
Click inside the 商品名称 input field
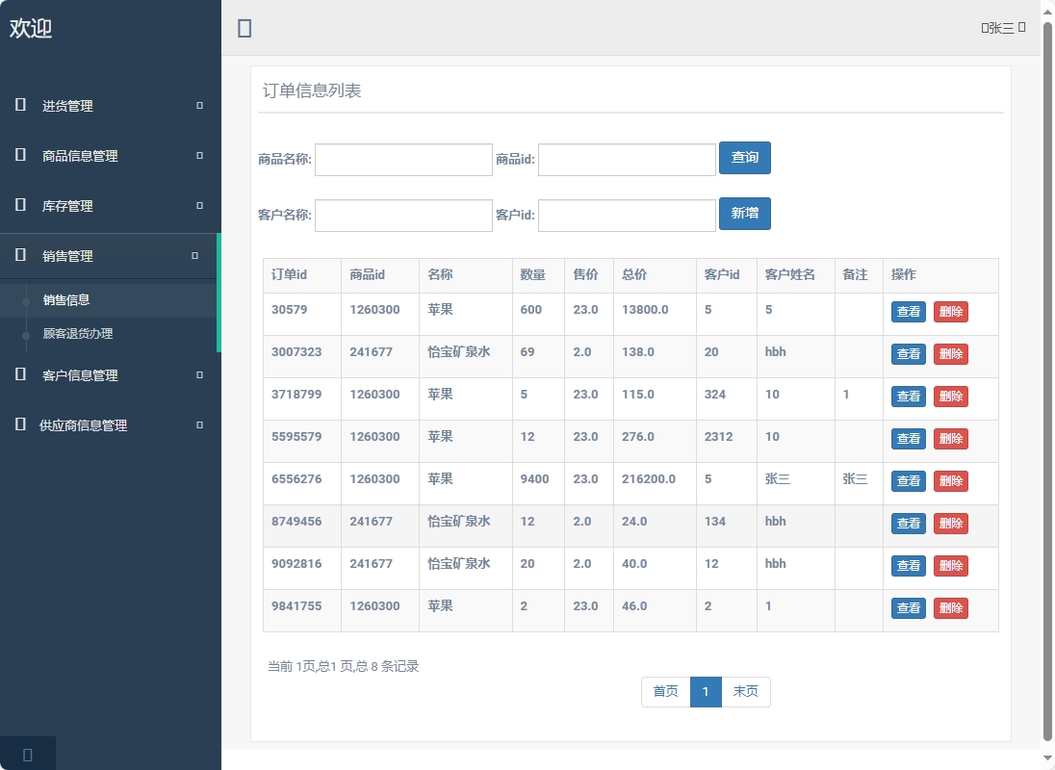[x=402, y=159]
